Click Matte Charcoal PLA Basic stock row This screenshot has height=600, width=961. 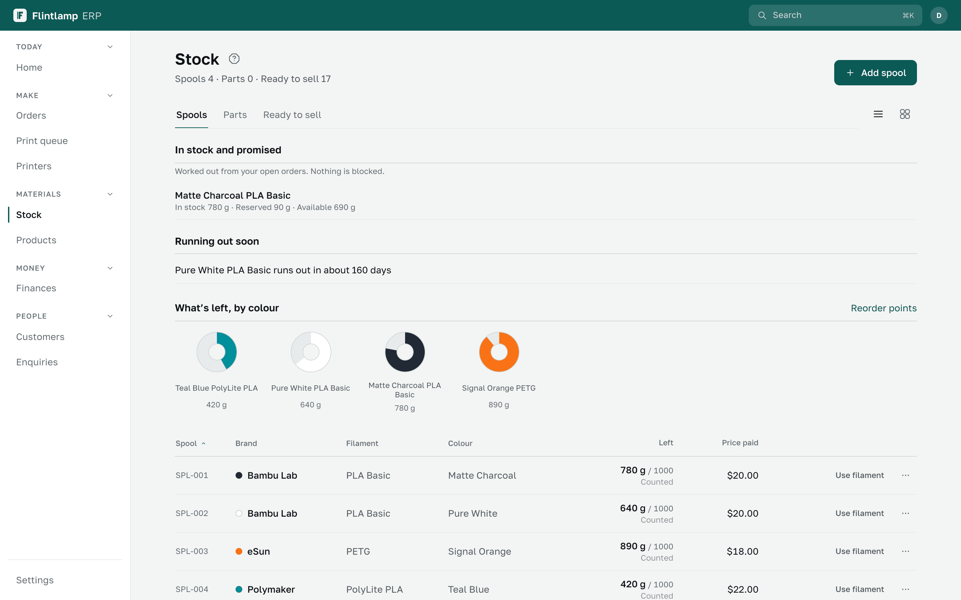[x=546, y=201]
